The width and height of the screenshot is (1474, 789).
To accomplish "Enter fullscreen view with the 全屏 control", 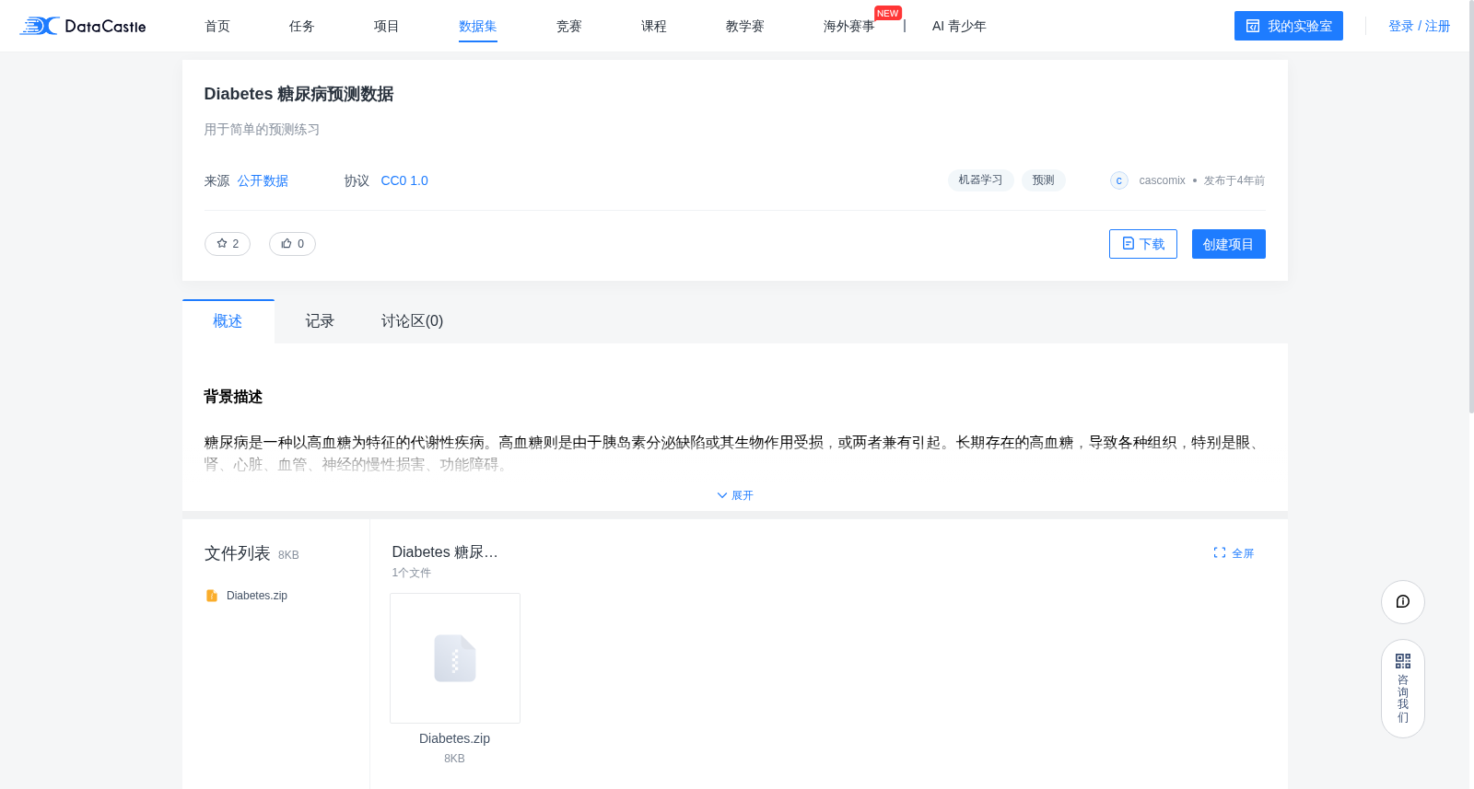I will click(x=1234, y=553).
